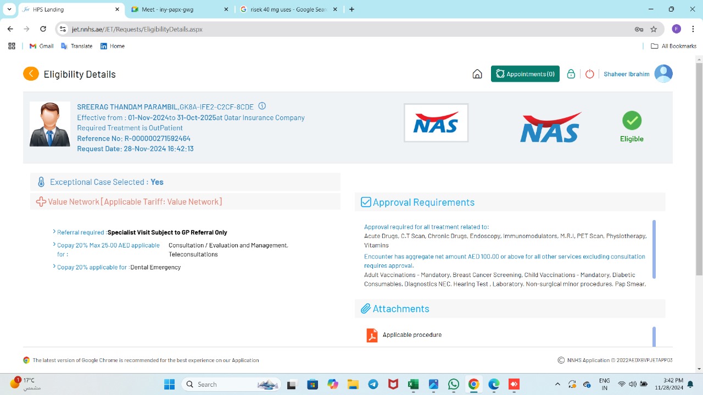Click the browser address bar URL
703x395 pixels.
click(x=137, y=29)
